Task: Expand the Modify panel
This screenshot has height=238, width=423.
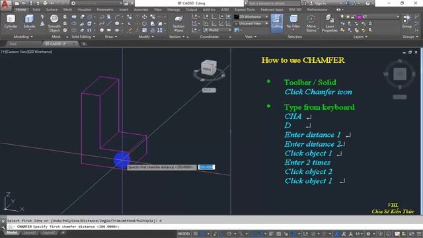Action: pyautogui.click(x=146, y=37)
